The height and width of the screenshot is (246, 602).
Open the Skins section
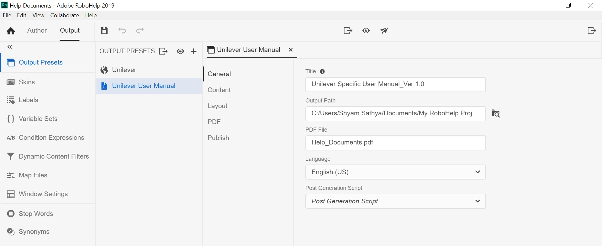tap(48, 82)
